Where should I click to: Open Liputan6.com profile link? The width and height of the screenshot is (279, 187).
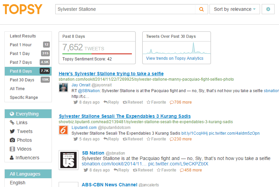(x=84, y=128)
